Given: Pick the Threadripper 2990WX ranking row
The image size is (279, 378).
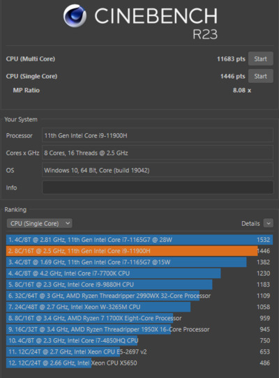Looking at the screenshot, I should pyautogui.click(x=139, y=296).
